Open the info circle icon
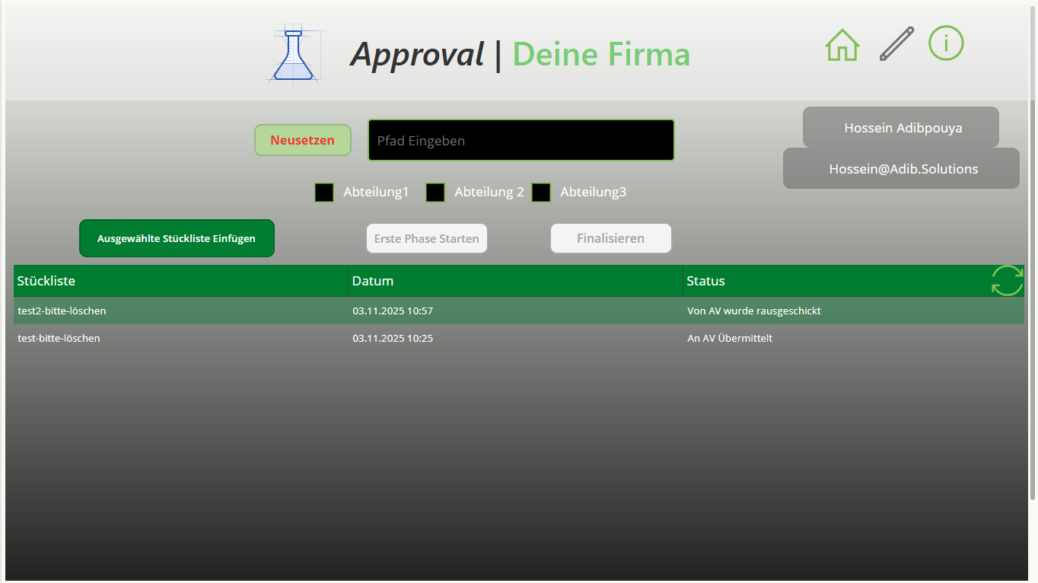This screenshot has width=1038, height=583. pyautogui.click(x=946, y=43)
